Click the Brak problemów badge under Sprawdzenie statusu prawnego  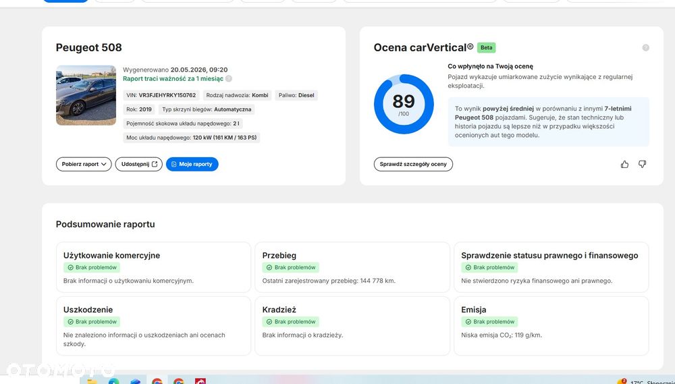[489, 267]
